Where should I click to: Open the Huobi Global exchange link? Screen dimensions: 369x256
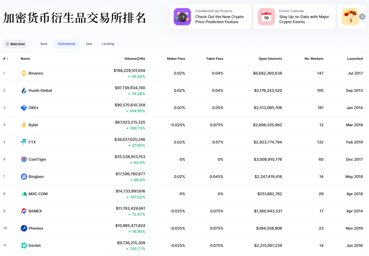[40, 90]
